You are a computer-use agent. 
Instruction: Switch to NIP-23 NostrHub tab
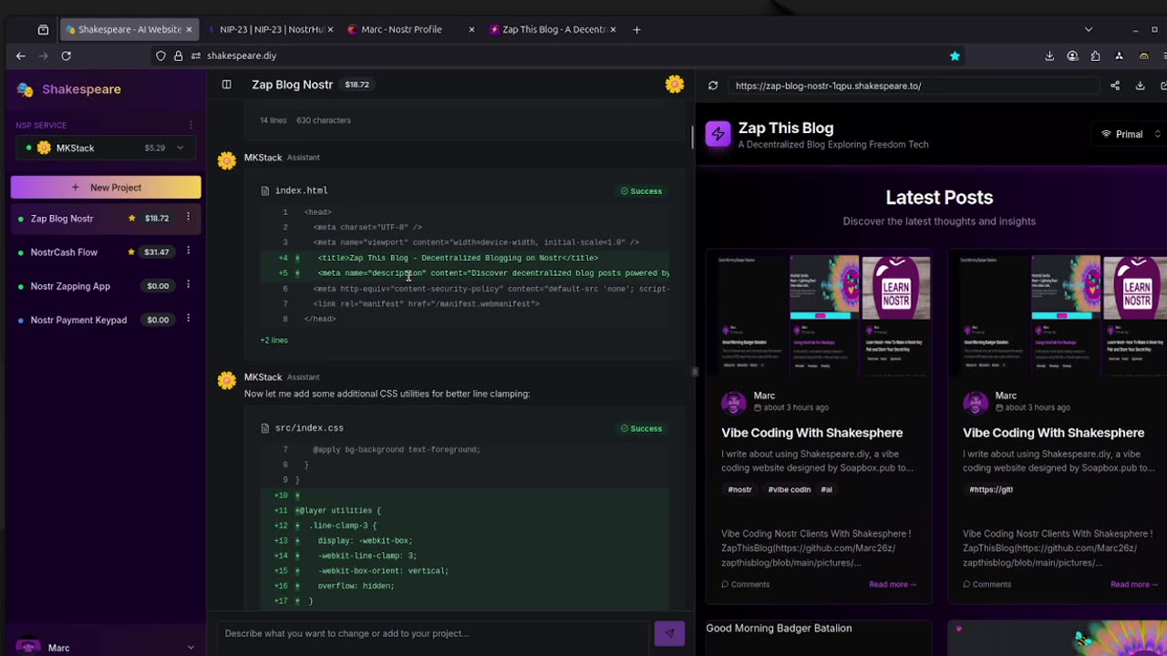tap(271, 29)
